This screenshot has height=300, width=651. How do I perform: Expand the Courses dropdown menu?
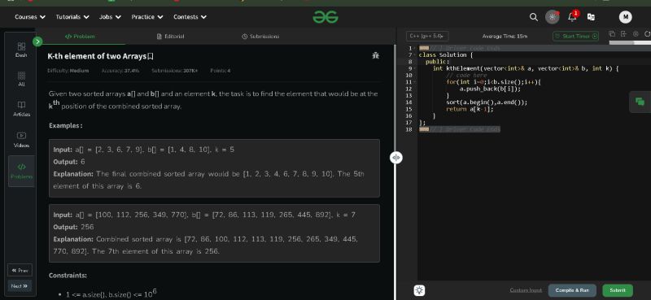[x=30, y=17]
